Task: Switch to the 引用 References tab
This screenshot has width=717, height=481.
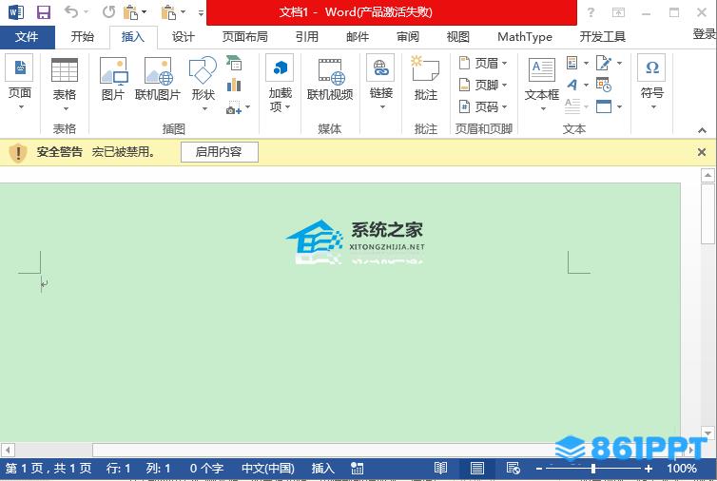Action: [x=307, y=37]
